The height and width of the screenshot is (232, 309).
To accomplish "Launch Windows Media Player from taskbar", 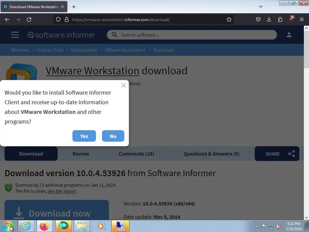I will click(101, 226).
